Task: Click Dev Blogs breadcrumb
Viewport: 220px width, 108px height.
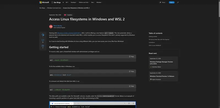Action: point(42,8)
